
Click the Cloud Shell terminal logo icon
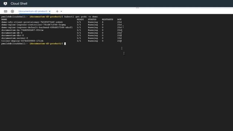pyautogui.click(x=5, y=4)
